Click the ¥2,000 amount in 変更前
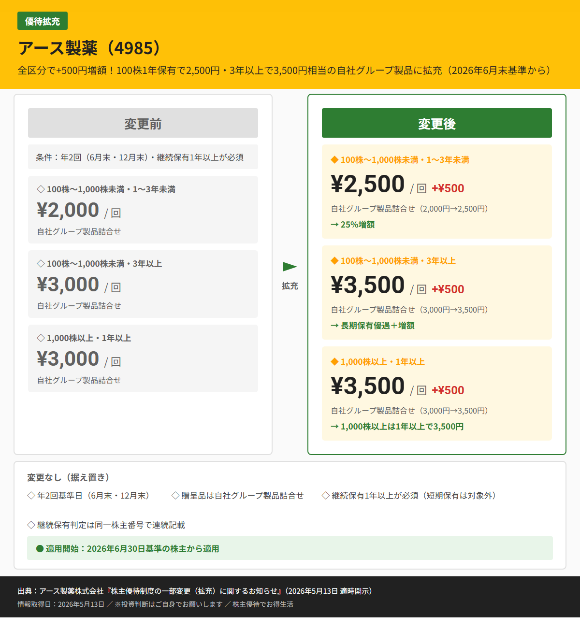The height and width of the screenshot is (629, 580). click(68, 210)
